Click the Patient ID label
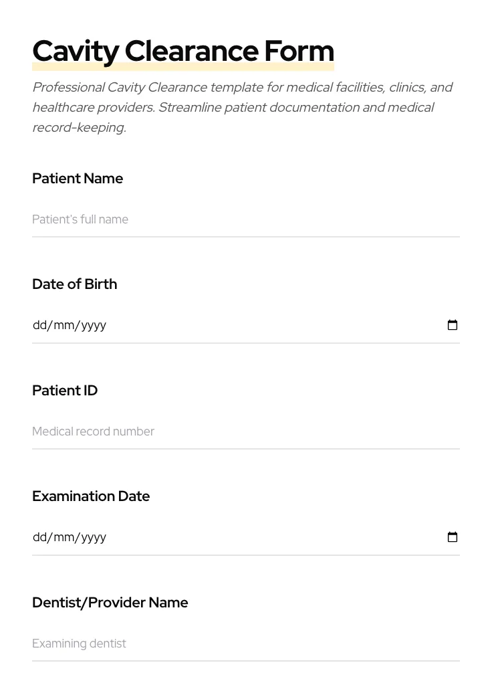 click(x=65, y=391)
